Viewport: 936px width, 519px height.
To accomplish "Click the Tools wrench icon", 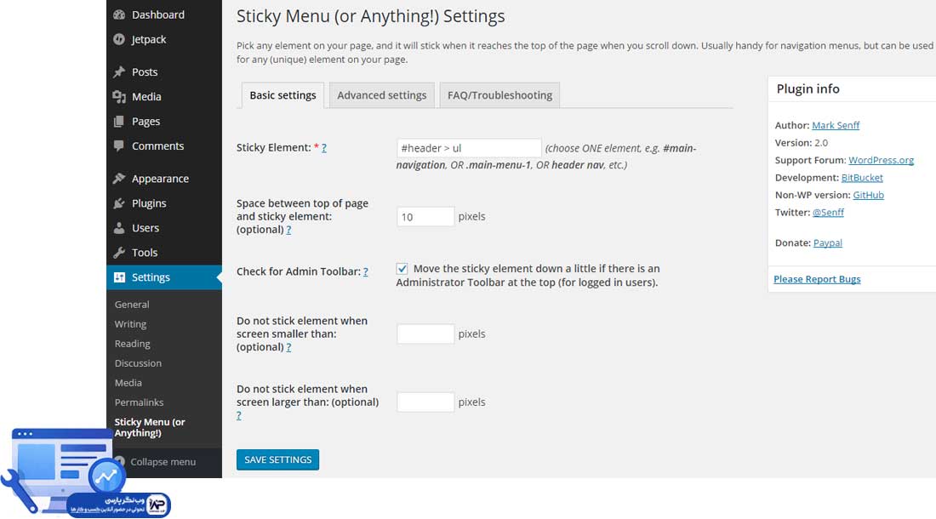I will [119, 253].
